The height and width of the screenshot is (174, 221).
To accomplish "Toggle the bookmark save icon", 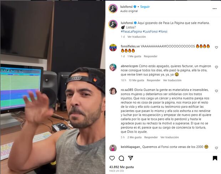I will pos(215,158).
